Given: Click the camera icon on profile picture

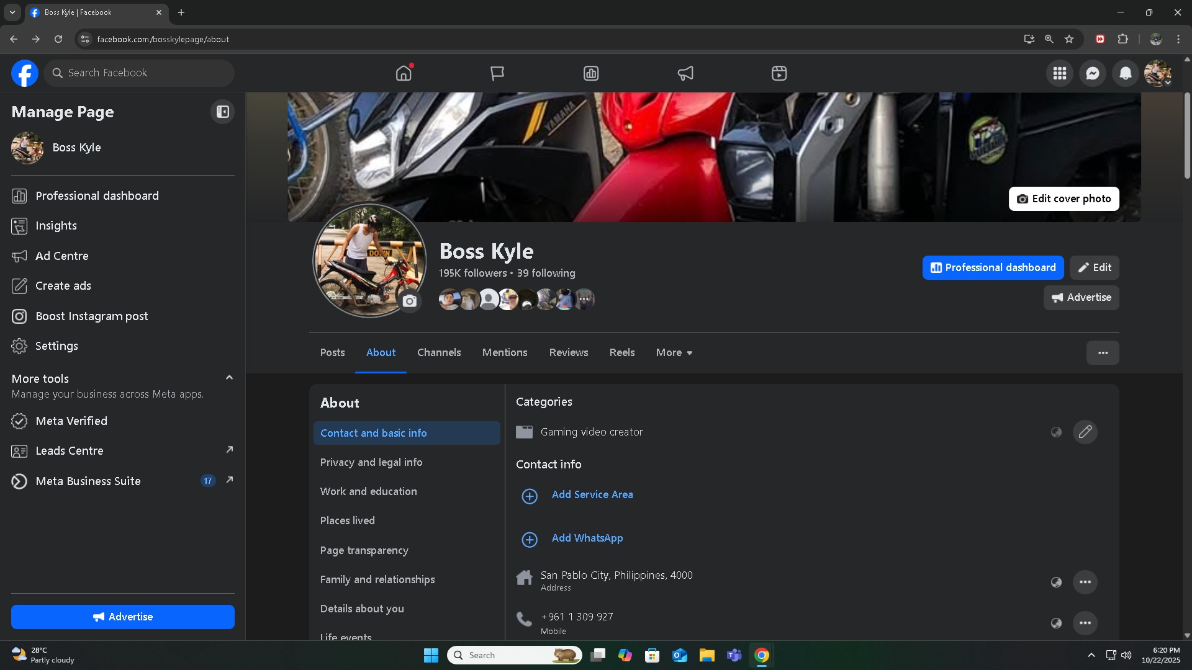Looking at the screenshot, I should 410,301.
